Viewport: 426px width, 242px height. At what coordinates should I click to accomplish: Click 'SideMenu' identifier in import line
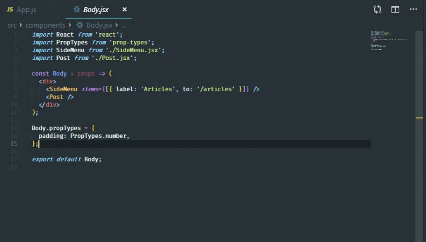pos(70,50)
